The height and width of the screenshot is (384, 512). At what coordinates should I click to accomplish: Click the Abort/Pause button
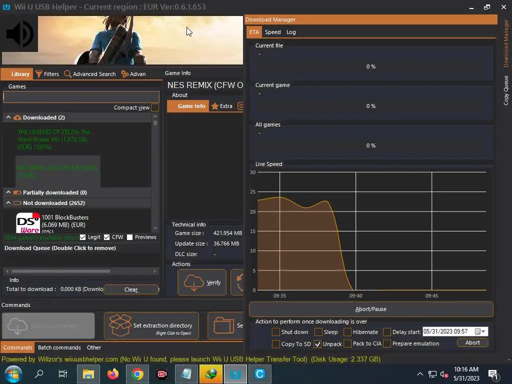coord(371,309)
